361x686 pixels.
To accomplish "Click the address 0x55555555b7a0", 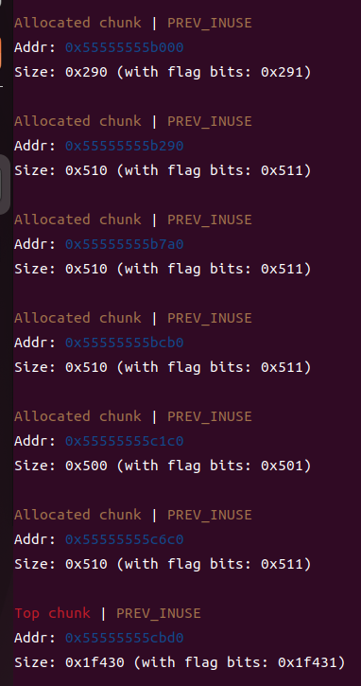I will coord(125,244).
